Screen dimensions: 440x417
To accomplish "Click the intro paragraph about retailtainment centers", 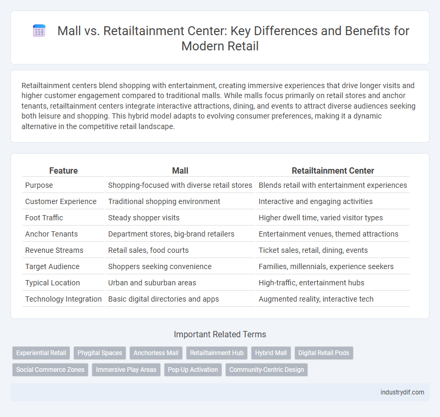I will tap(218, 106).
